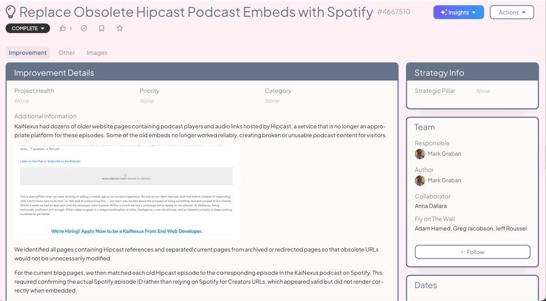Click the Project Health None value
The width and height of the screenshot is (546, 301).
point(22,101)
